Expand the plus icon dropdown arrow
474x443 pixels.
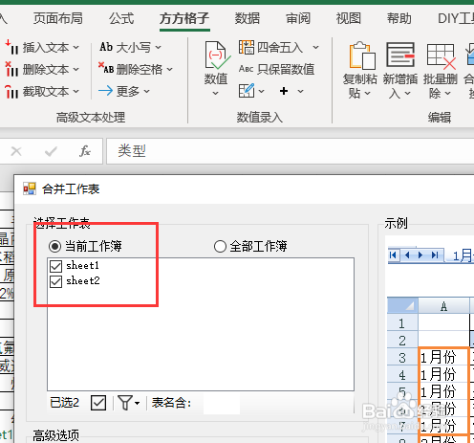[300, 92]
